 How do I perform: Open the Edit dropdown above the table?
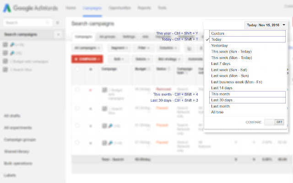(x=119, y=59)
